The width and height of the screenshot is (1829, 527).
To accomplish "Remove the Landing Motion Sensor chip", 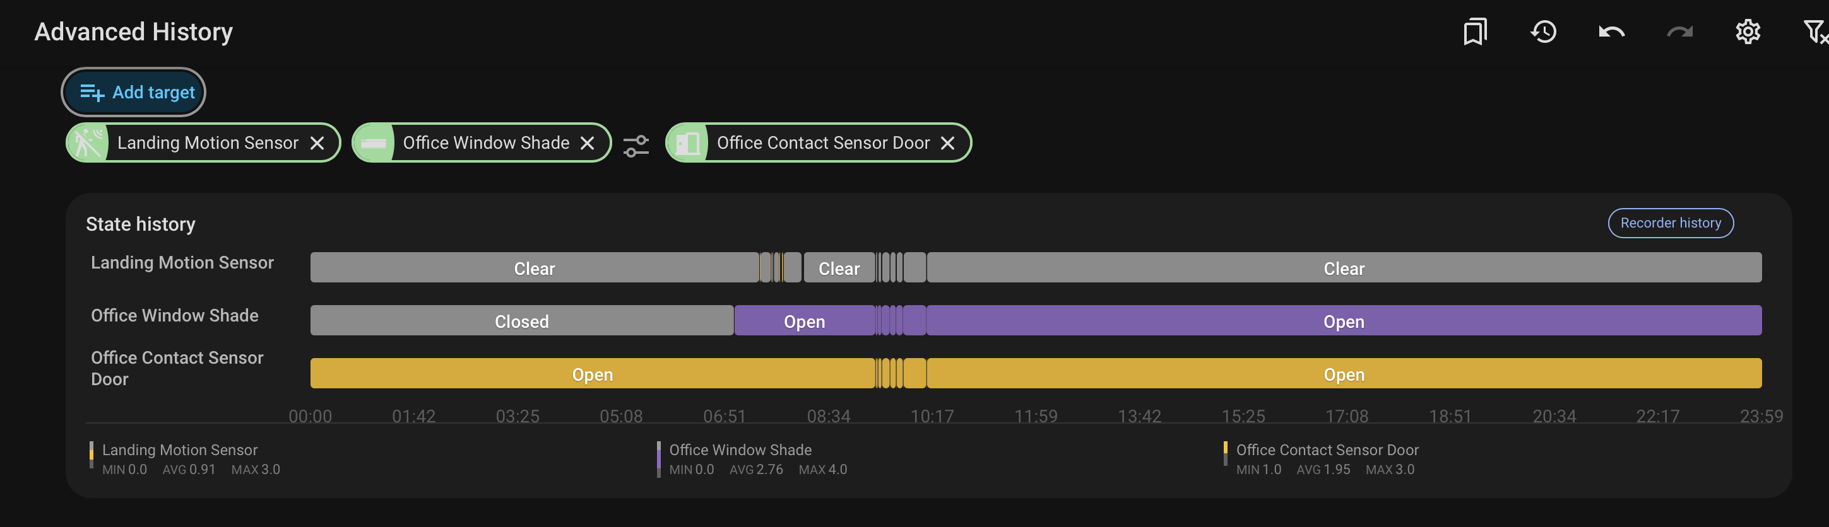I will click(317, 143).
